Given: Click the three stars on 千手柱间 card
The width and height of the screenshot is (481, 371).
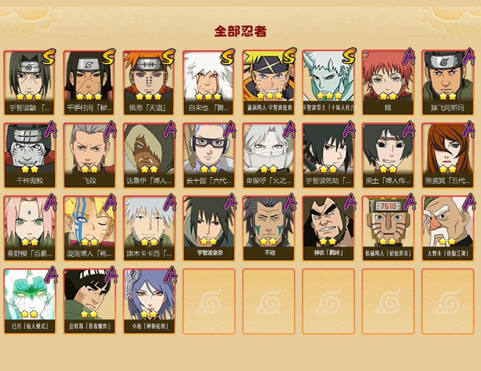Looking at the screenshot, I should pyautogui.click(x=89, y=96).
